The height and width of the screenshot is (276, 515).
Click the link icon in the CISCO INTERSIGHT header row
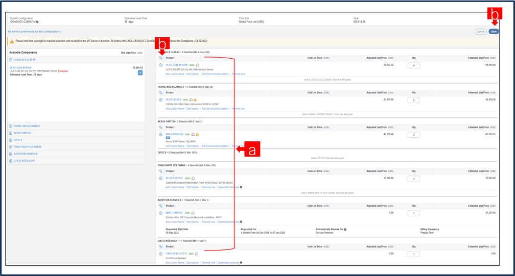click(160, 246)
